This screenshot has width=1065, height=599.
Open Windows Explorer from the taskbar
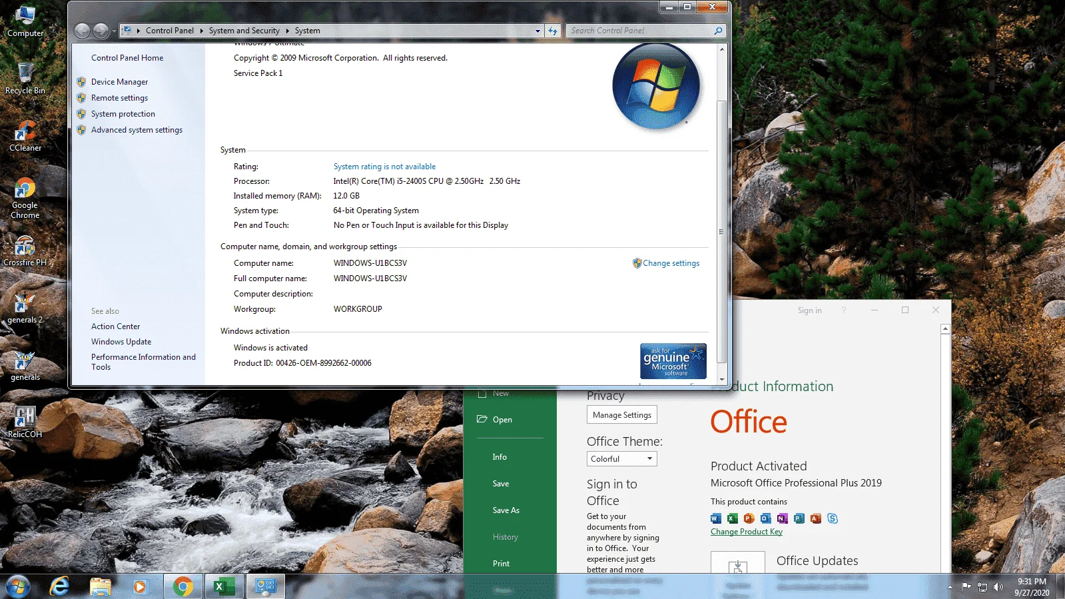coord(101,586)
